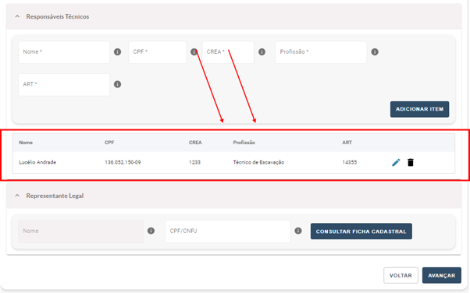Viewport: 470px width, 293px height.
Task: Click the info icon next to CREA field
Action: pos(262,51)
